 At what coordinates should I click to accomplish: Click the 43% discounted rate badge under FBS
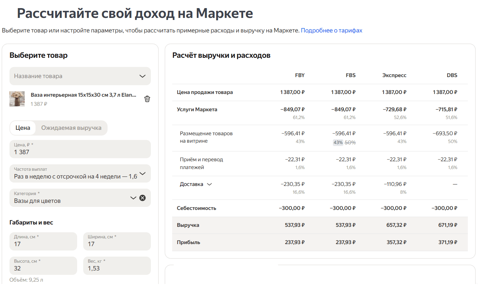pyautogui.click(x=338, y=143)
